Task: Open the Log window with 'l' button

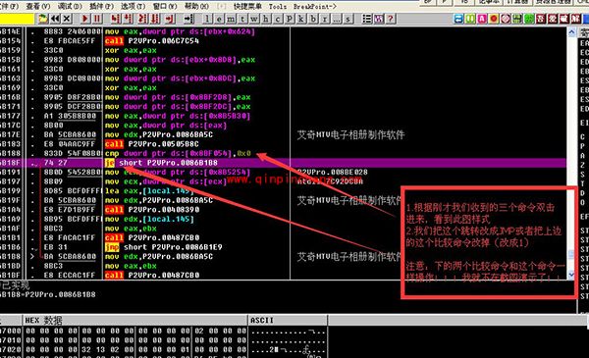Action: 207,19
